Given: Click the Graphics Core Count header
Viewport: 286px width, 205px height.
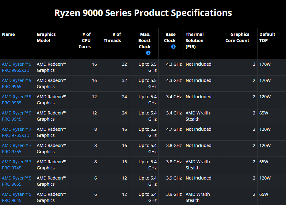Looking at the screenshot, I should click(x=237, y=37).
